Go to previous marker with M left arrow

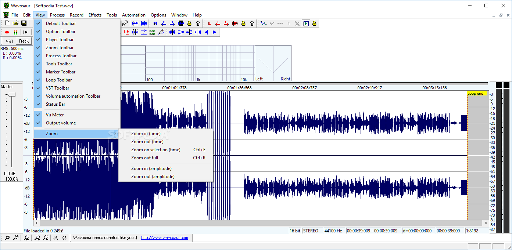coord(164,23)
